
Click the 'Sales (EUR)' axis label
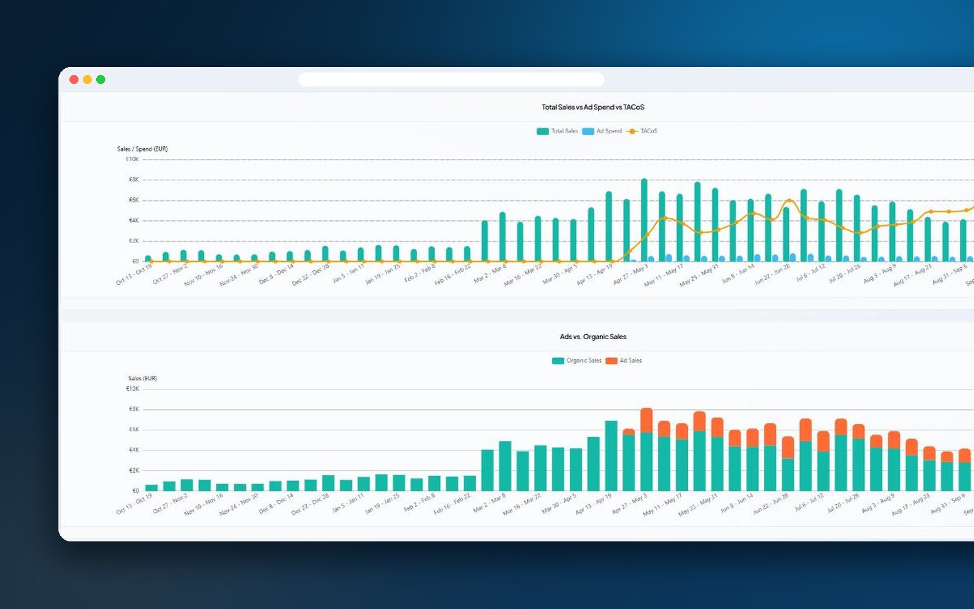pos(142,378)
